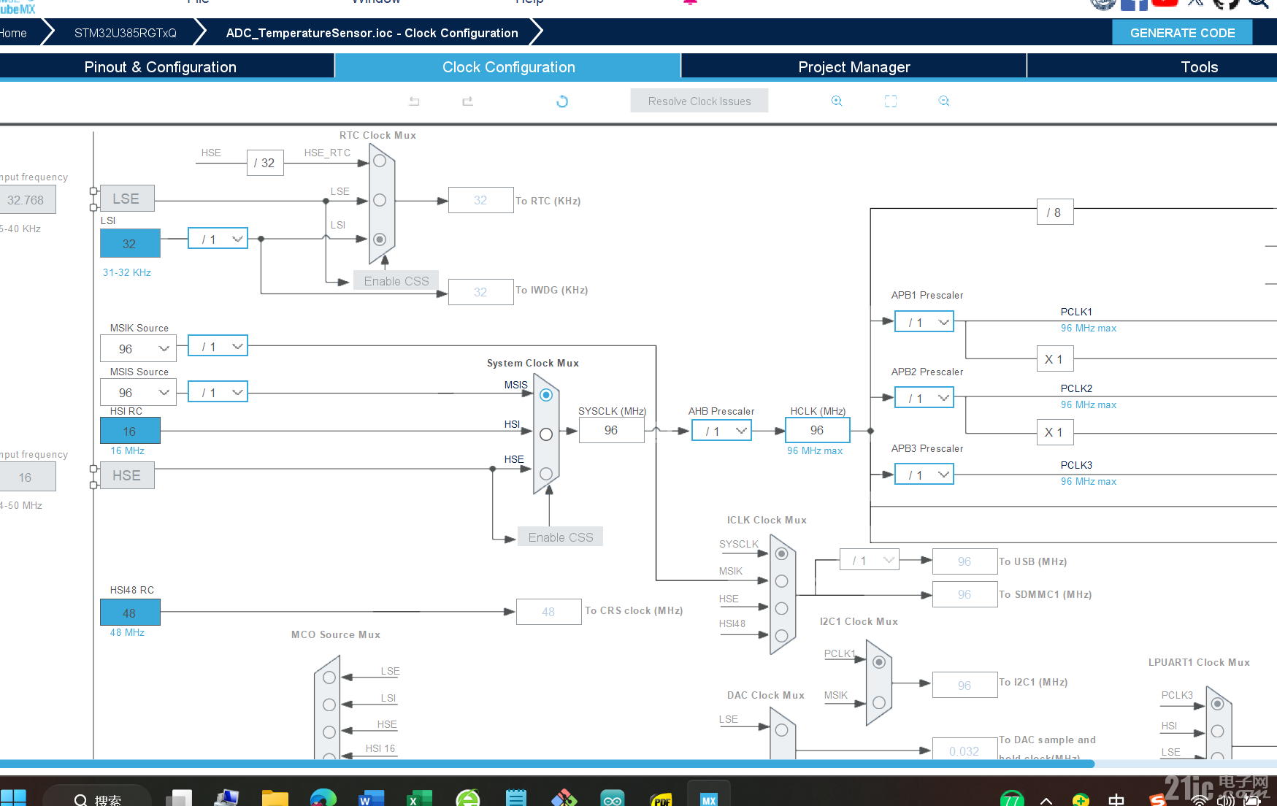This screenshot has height=806, width=1277.
Task: Switch to Clock Configuration tab
Action: click(x=508, y=66)
